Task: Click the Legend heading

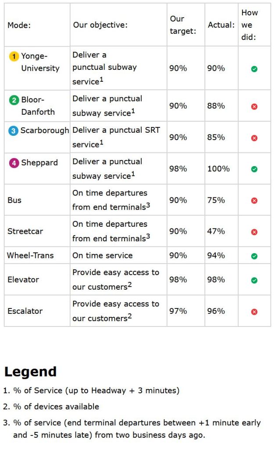Action: [30, 372]
